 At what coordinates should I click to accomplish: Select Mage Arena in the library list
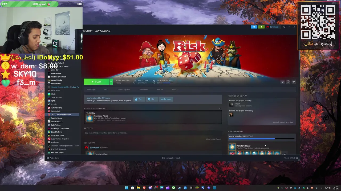[x=56, y=73]
